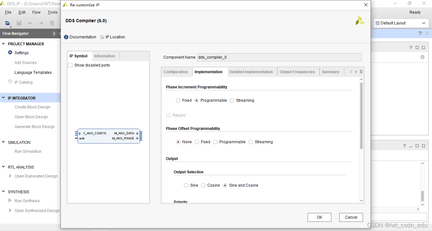Click the Save toolbar icon
The image size is (432, 231).
click(19, 23)
